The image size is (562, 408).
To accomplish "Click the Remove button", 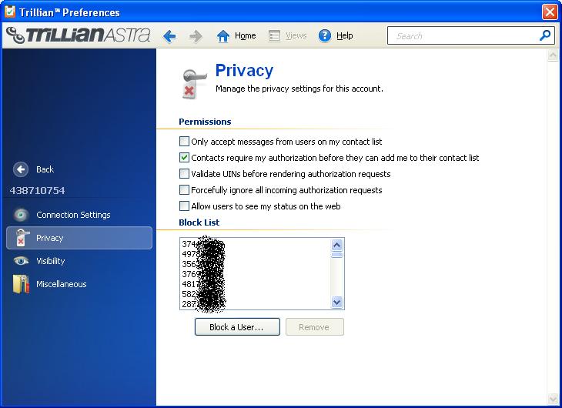I will coord(314,327).
